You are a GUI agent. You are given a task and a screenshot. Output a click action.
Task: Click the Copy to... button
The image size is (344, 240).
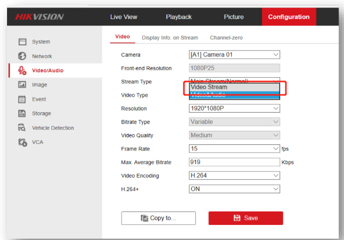[x=158, y=218]
